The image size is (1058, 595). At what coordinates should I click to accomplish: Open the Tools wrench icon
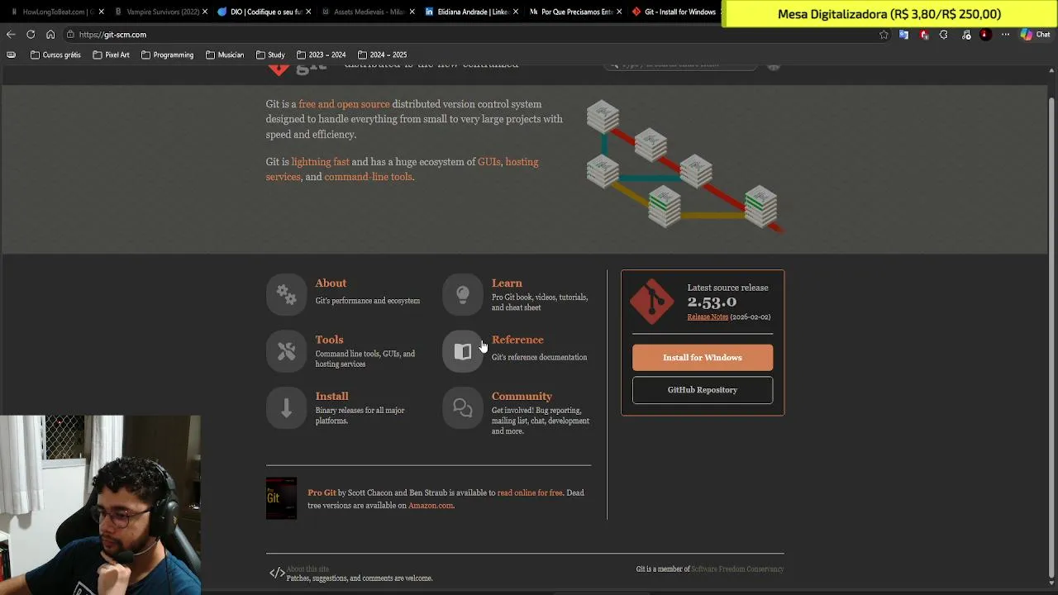tap(286, 351)
